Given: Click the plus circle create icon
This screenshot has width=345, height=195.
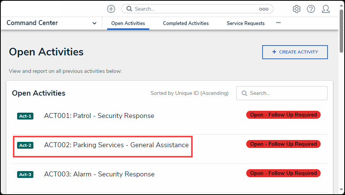Looking at the screenshot, I should (x=111, y=9).
